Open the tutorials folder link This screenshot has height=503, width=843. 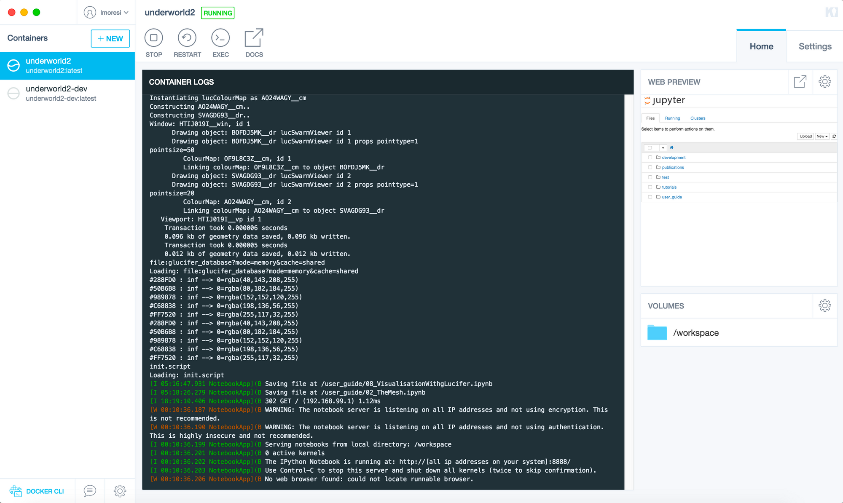pos(669,187)
